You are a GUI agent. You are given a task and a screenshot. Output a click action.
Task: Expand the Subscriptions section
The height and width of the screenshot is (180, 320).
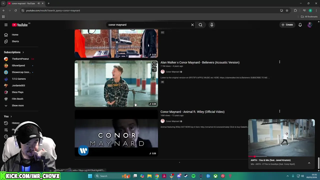[14, 52]
